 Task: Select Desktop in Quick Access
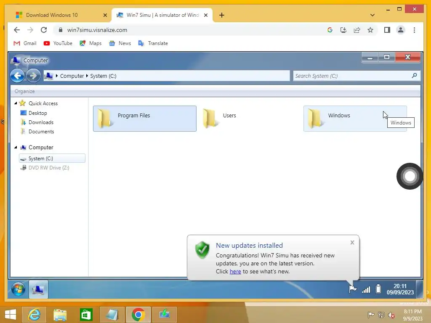[37, 113]
